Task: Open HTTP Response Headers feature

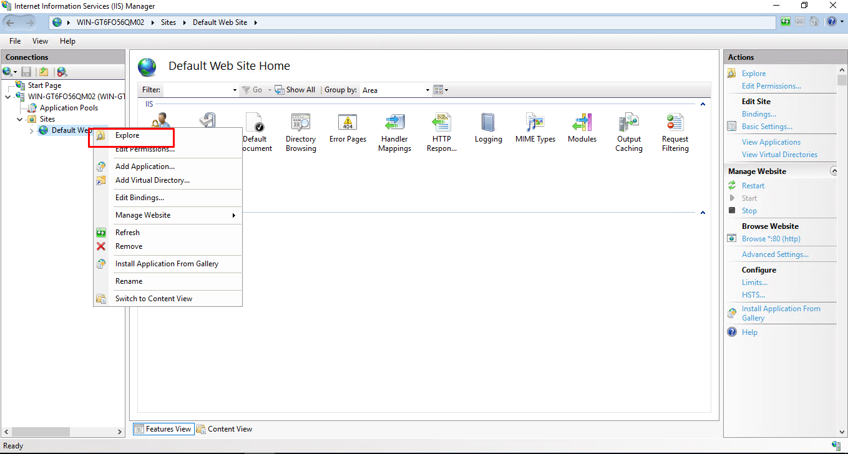Action: coord(441,133)
